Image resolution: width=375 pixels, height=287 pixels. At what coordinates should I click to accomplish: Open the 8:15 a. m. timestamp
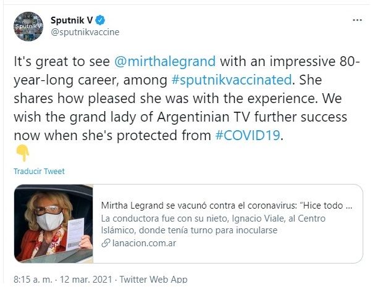(x=33, y=280)
